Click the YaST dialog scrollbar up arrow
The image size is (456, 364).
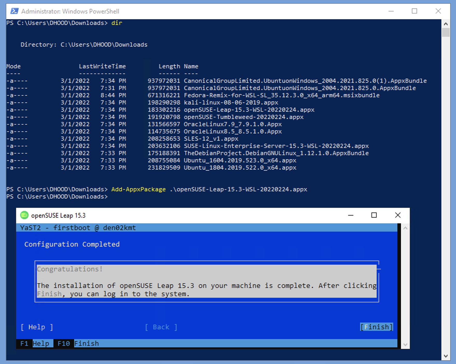coord(405,228)
